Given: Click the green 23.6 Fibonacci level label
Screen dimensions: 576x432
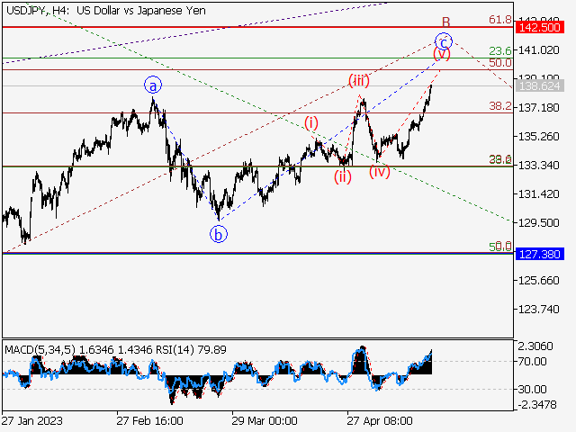Looking at the screenshot, I should (500, 50).
